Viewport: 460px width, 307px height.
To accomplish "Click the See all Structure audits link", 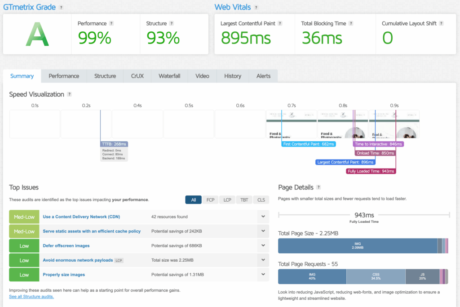I will [31, 296].
